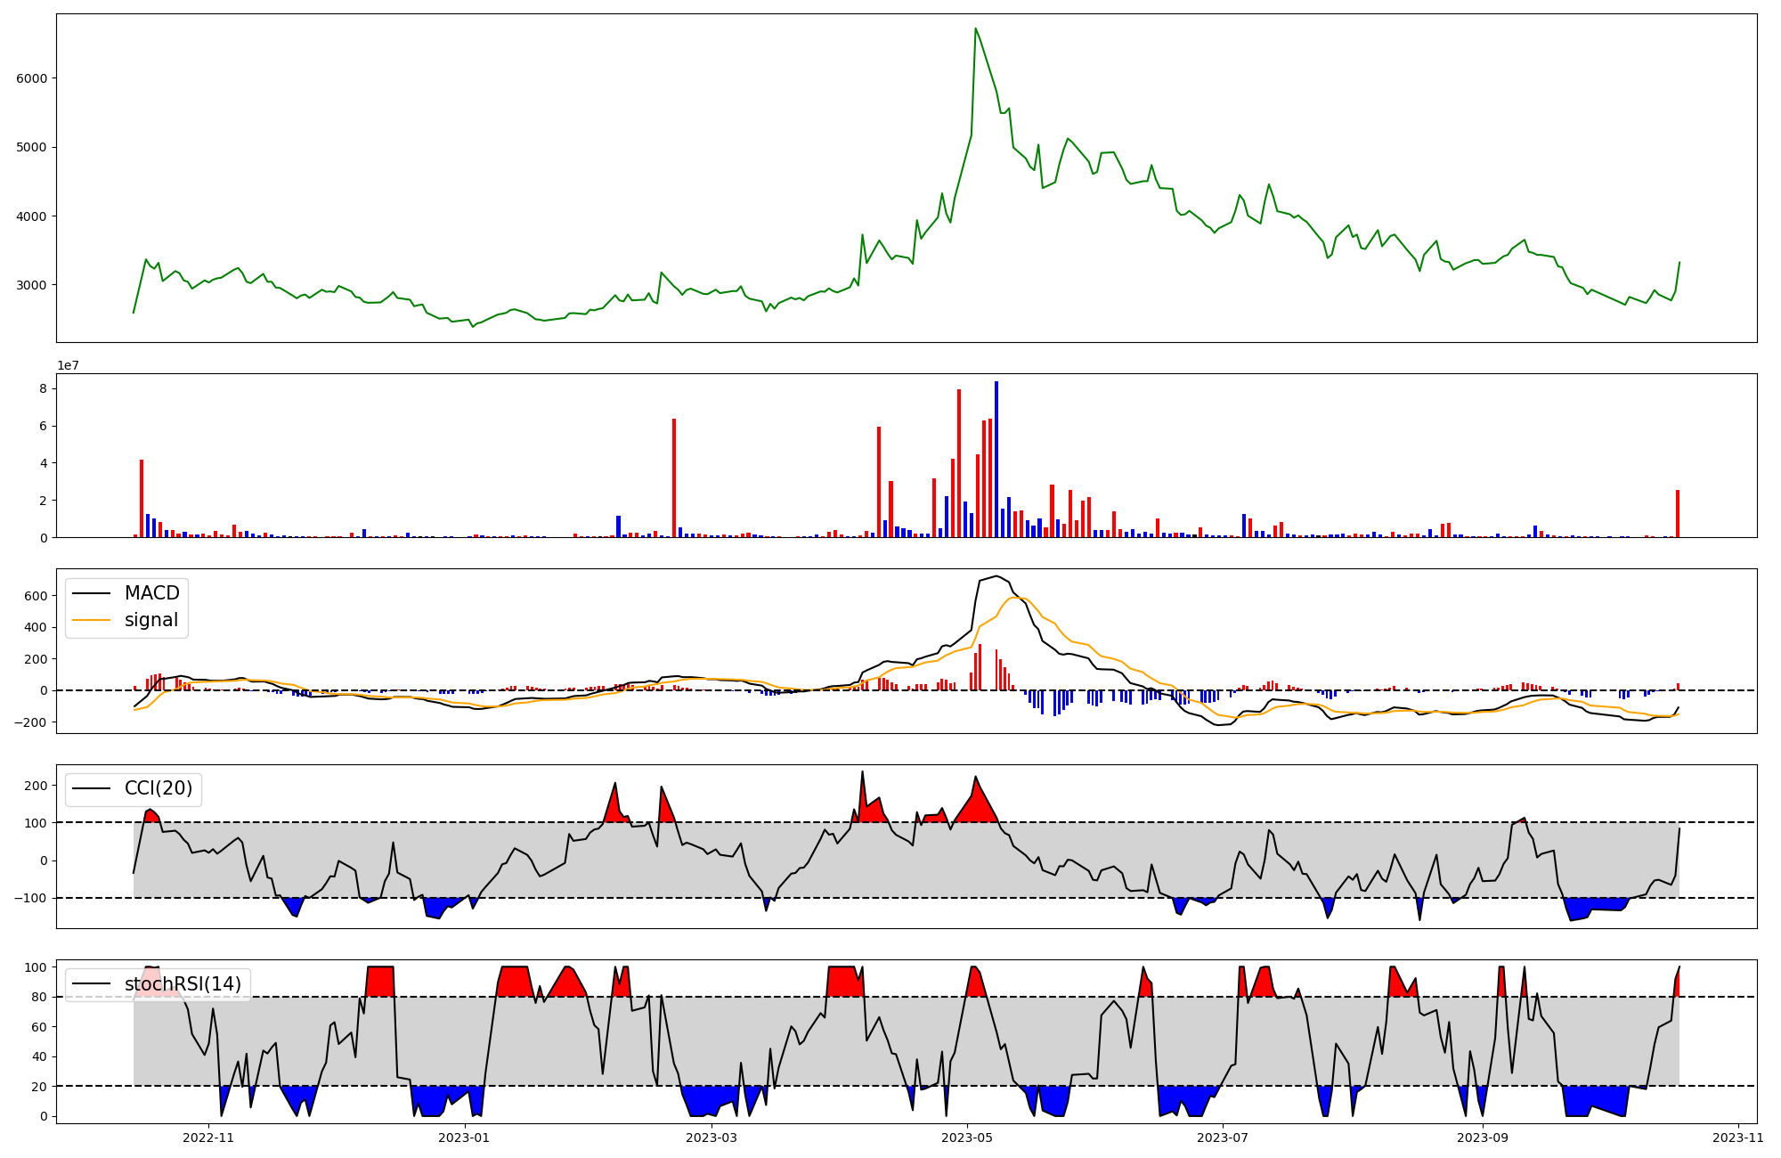This screenshot has height=1158, width=1781.
Task: Click the 2023-05 x-axis date label
Action: tap(967, 1138)
